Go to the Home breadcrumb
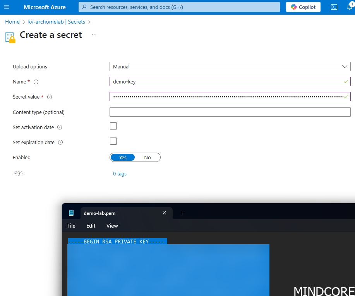The height and width of the screenshot is (296, 355). click(x=12, y=22)
